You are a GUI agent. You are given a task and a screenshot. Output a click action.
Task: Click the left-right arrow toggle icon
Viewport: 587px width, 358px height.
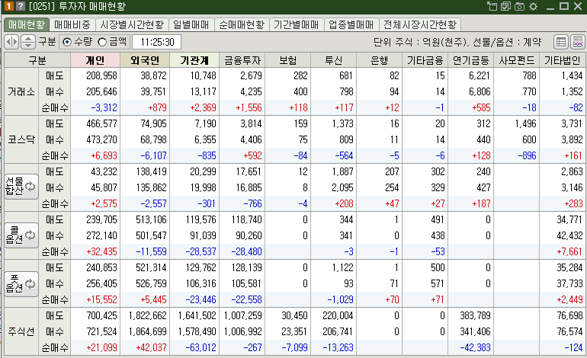tap(11, 42)
